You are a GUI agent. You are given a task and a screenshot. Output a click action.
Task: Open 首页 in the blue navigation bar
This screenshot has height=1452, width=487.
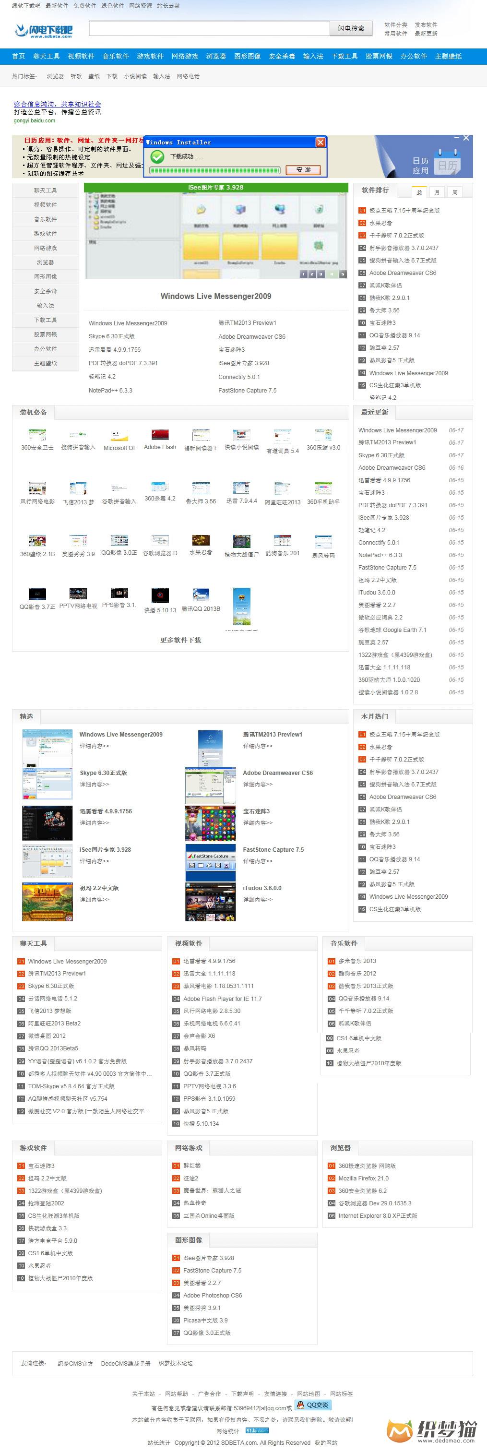point(19,56)
